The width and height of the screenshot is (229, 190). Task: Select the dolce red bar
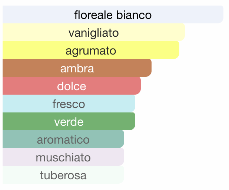(72, 86)
